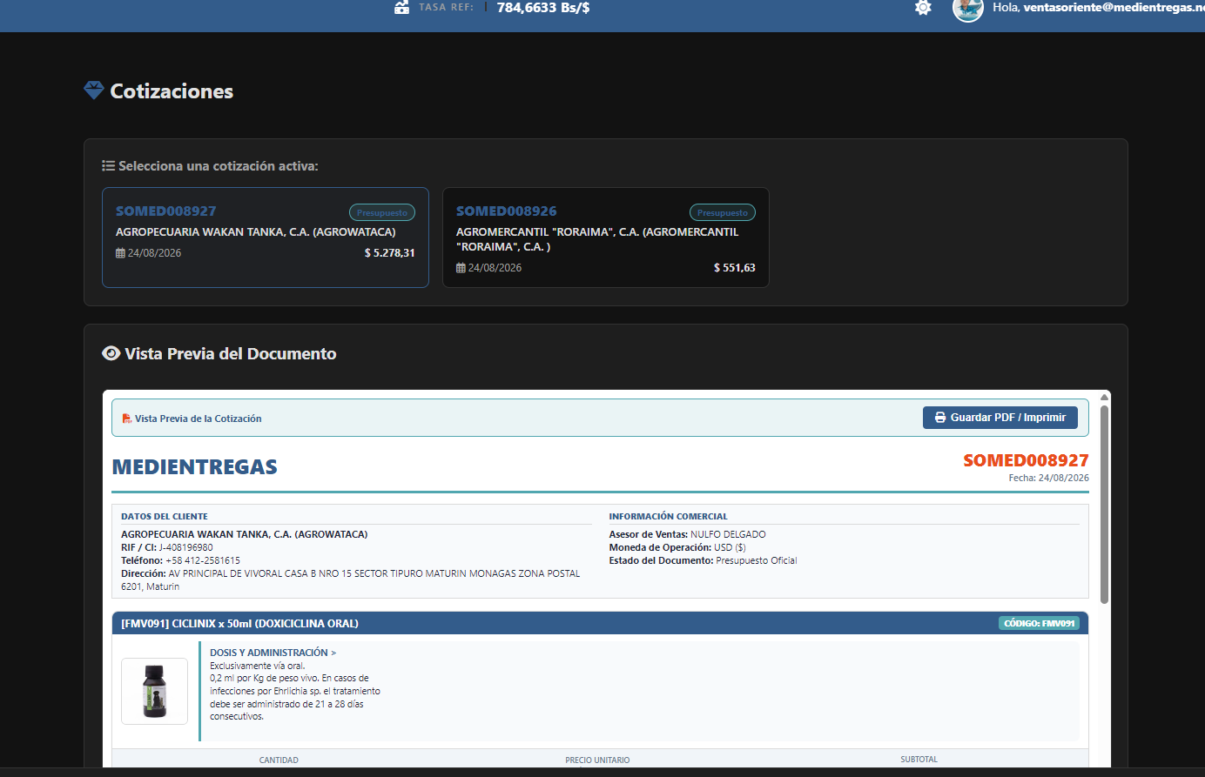Click Guardar PDF / Imprimir button

click(x=1000, y=418)
